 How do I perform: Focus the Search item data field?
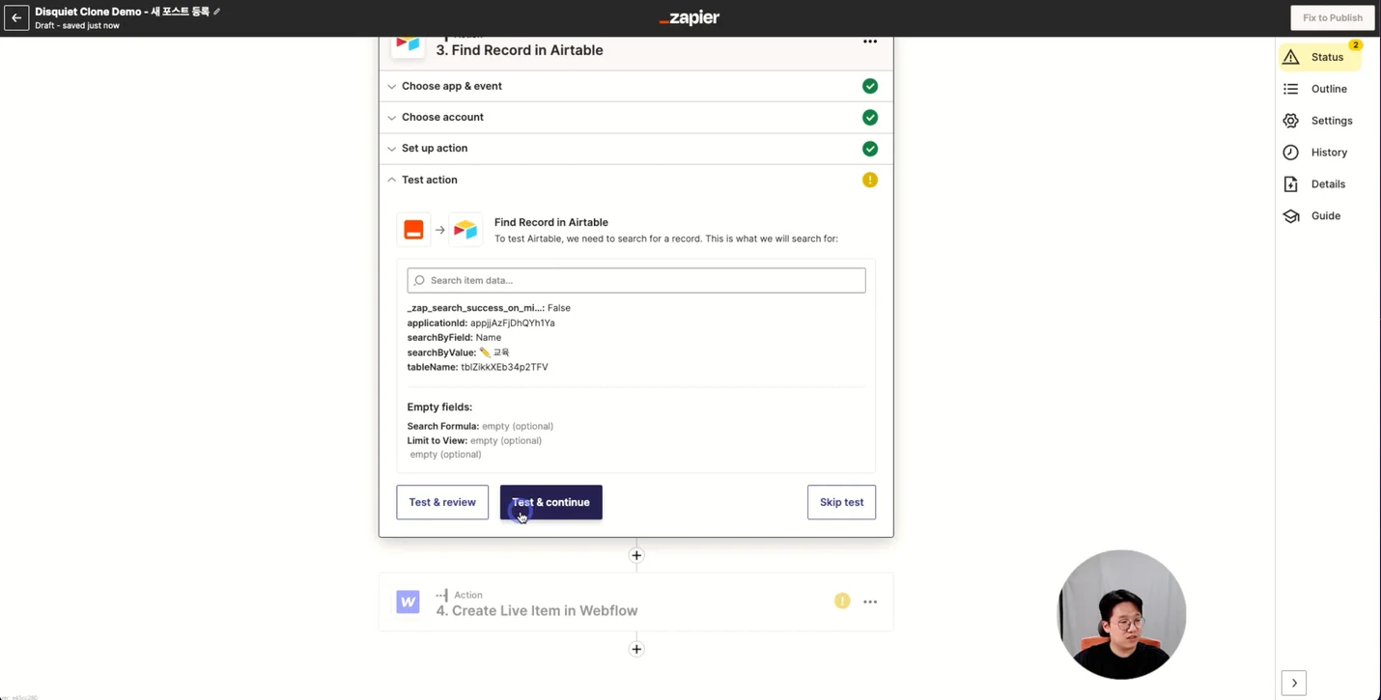636,280
